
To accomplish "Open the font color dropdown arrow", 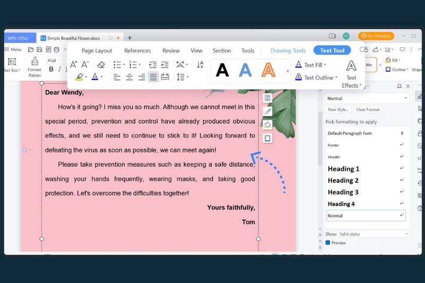I will (x=102, y=77).
